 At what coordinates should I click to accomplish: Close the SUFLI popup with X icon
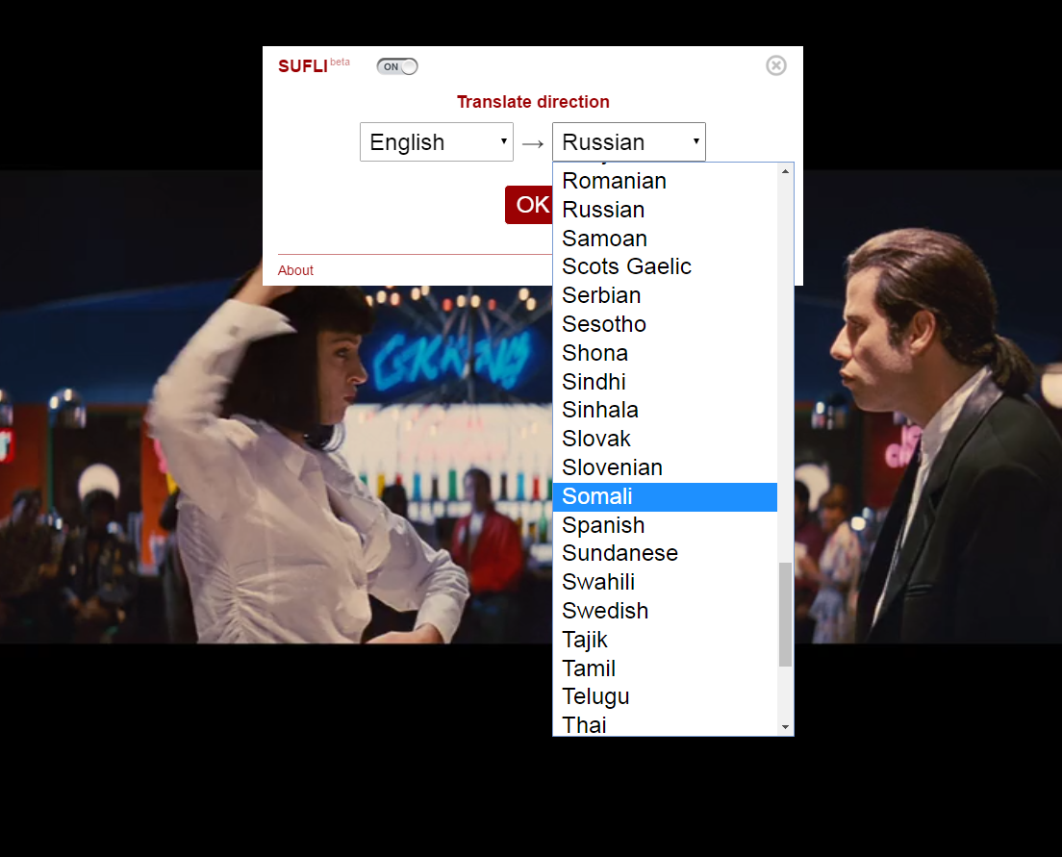(x=776, y=65)
